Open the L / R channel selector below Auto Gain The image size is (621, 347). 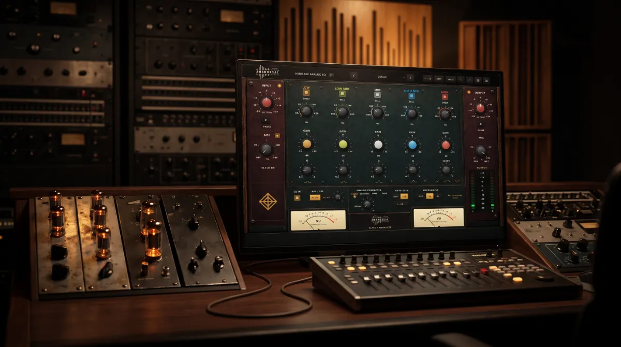tap(400, 204)
